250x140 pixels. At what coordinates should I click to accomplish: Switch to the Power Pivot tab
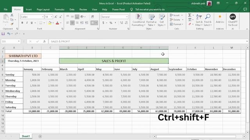[x=118, y=9]
